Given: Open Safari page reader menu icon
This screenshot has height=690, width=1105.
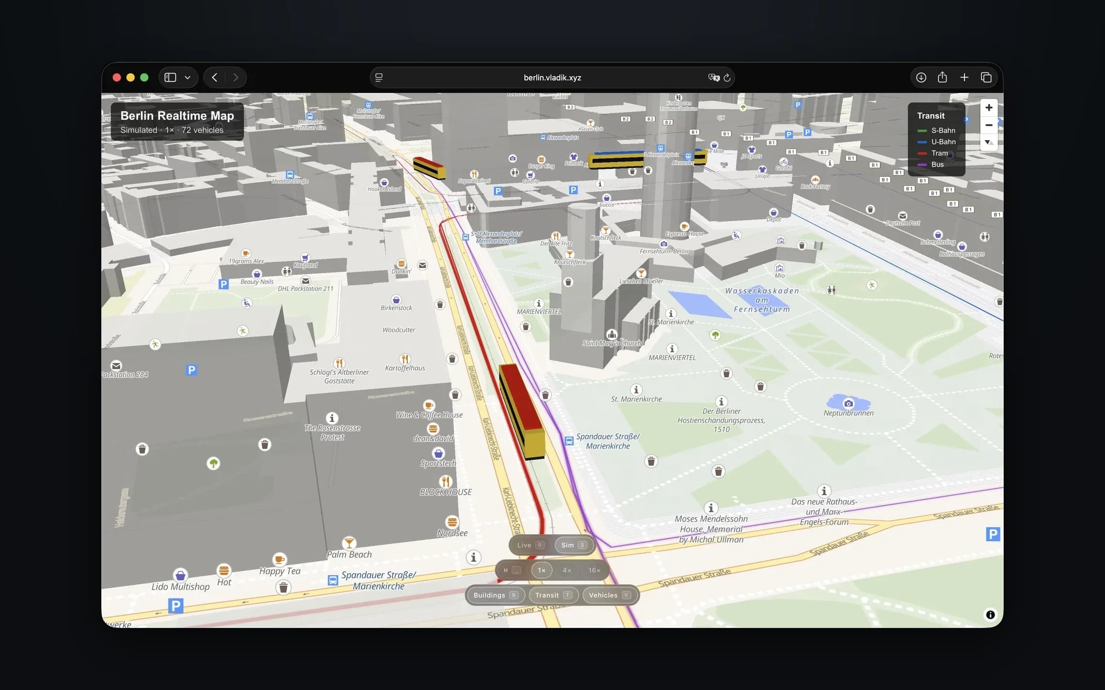Looking at the screenshot, I should 379,78.
